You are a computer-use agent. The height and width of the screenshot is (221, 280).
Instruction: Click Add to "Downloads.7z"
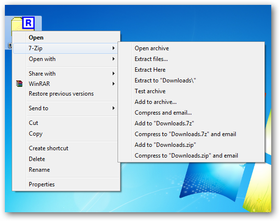pyautogui.click(x=191, y=123)
